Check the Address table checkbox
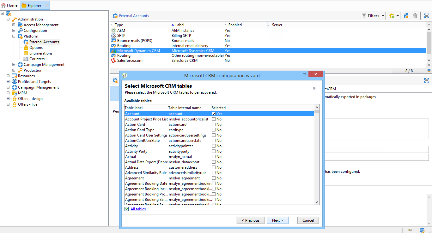Screen dimensions: 432x233 pyautogui.click(x=214, y=167)
